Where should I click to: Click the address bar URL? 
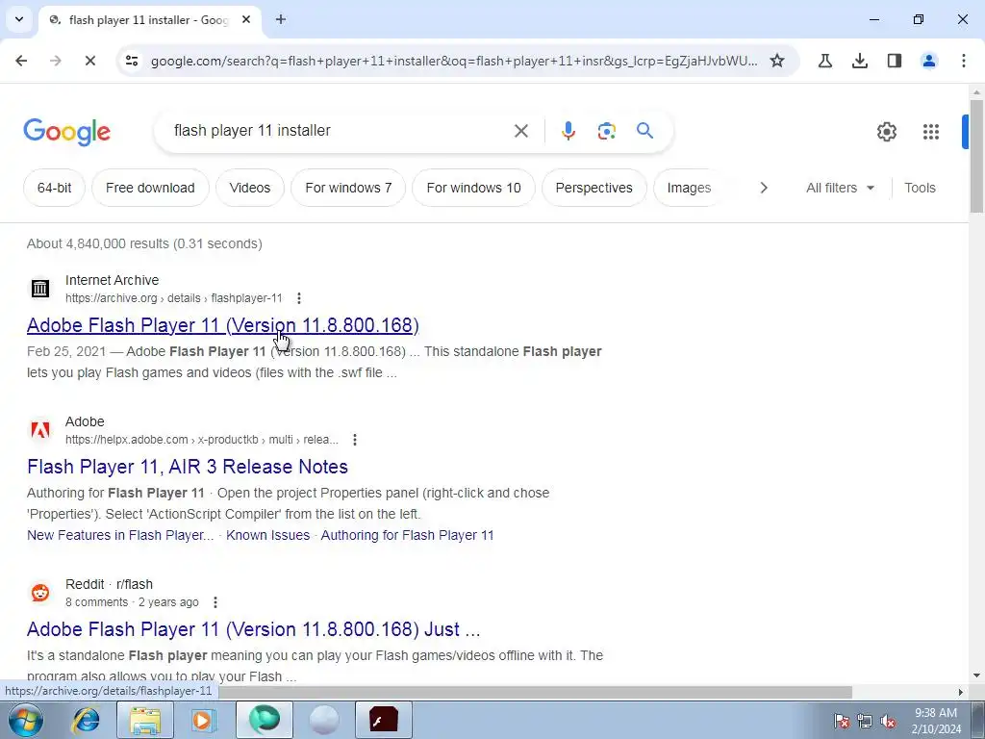coord(454,61)
